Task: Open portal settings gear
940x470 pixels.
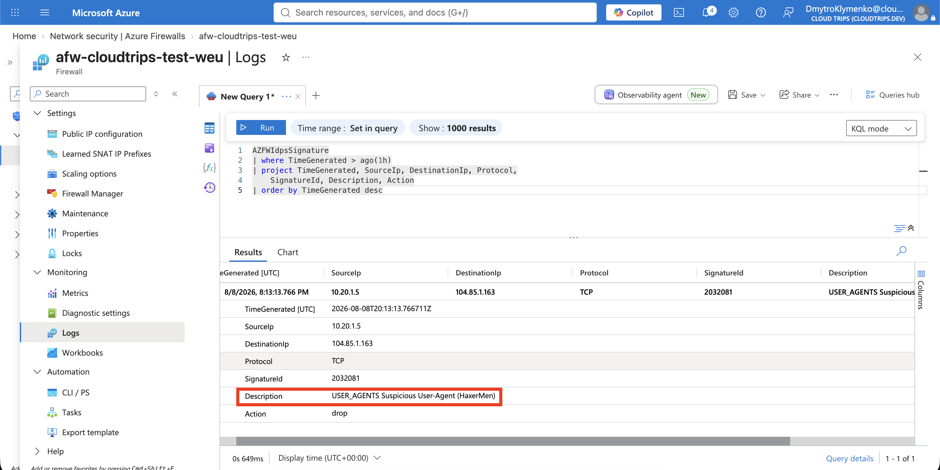Action: click(x=734, y=12)
